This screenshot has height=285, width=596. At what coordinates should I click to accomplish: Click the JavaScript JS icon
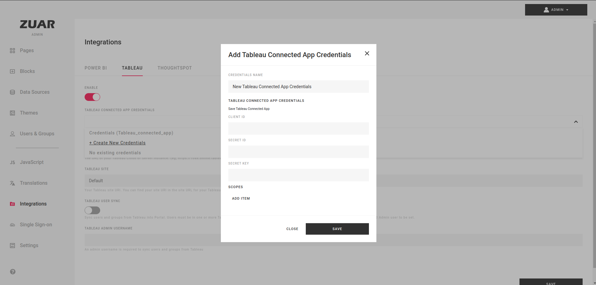click(x=12, y=162)
